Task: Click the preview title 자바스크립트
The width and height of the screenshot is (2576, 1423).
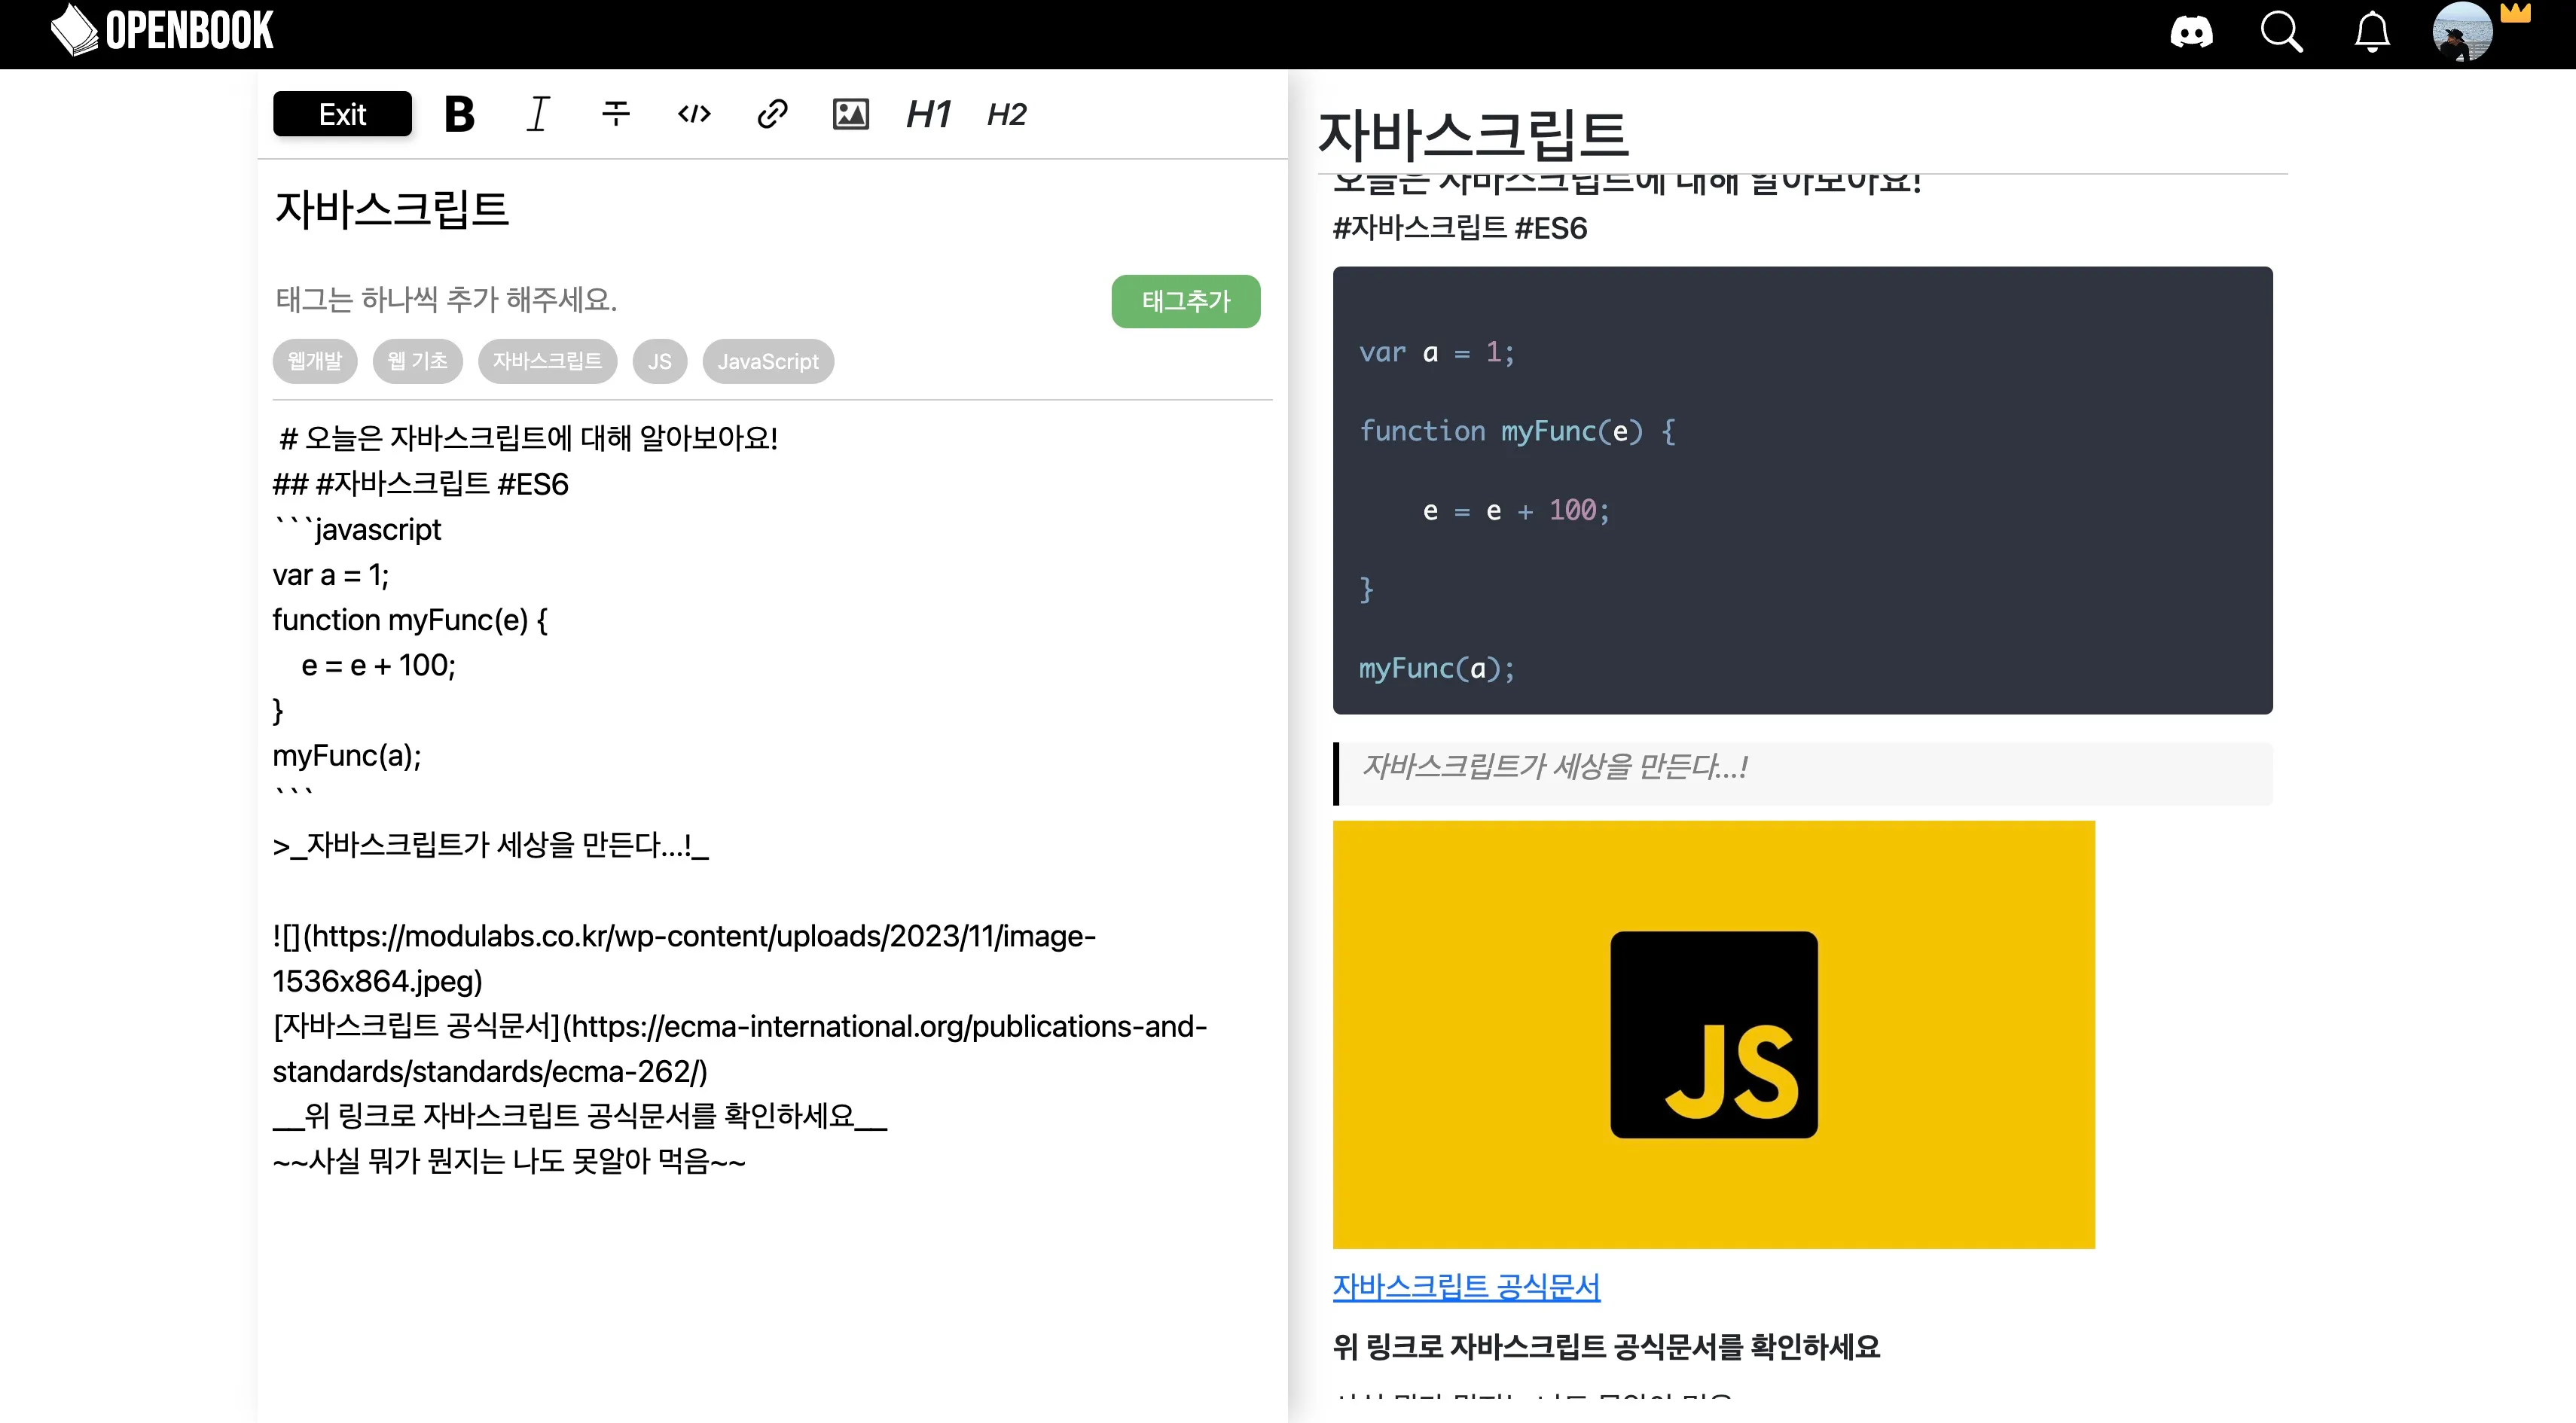Action: tap(1473, 135)
